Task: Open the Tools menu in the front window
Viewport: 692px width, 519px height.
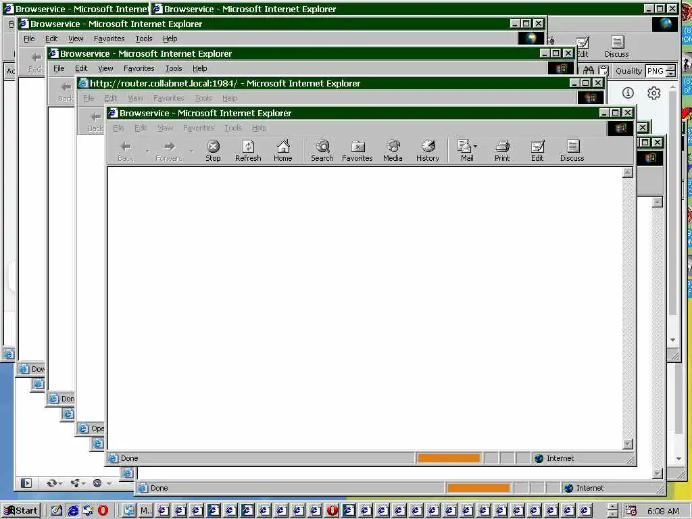Action: [x=232, y=128]
